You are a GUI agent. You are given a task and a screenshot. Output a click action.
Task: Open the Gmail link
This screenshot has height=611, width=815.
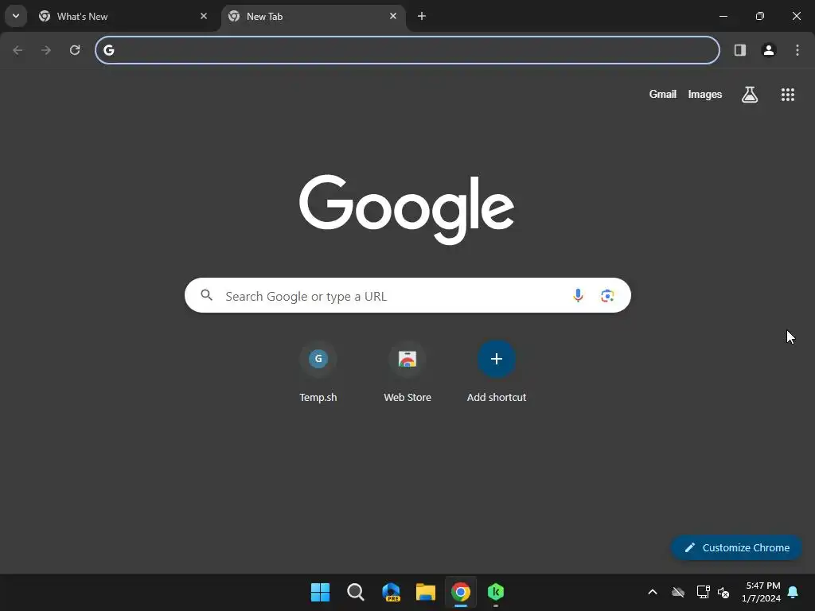coord(663,94)
